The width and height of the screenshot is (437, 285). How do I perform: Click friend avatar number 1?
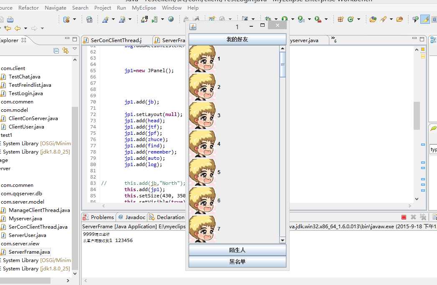(x=202, y=59)
